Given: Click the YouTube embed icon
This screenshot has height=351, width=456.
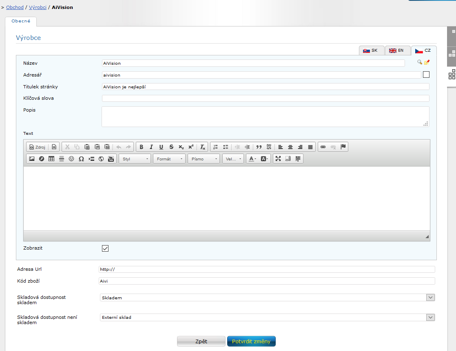Looking at the screenshot, I should click(x=111, y=159).
